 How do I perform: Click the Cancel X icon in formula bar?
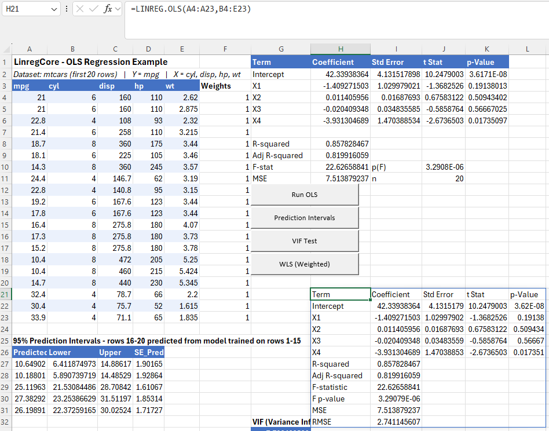tap(80, 9)
